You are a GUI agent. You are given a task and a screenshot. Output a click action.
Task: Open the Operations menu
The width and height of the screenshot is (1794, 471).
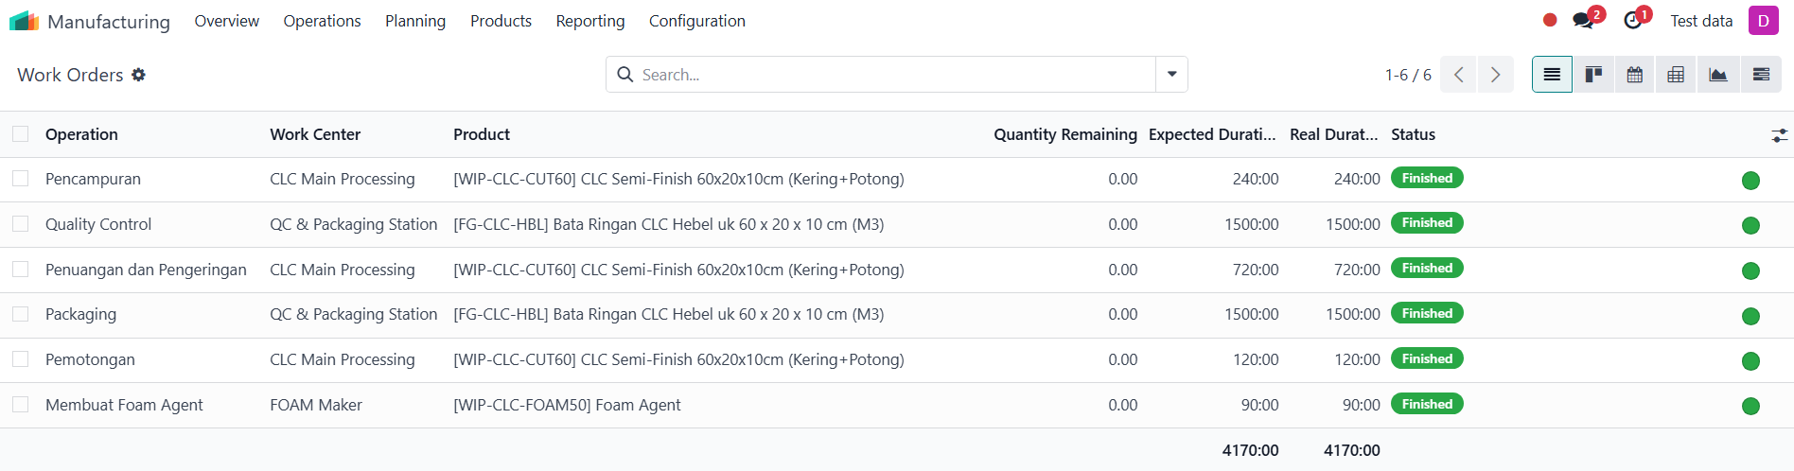coord(322,21)
